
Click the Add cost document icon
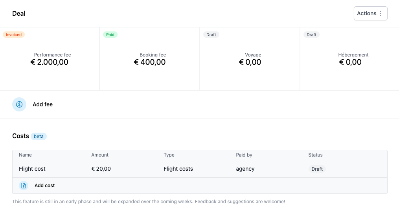[24, 186]
